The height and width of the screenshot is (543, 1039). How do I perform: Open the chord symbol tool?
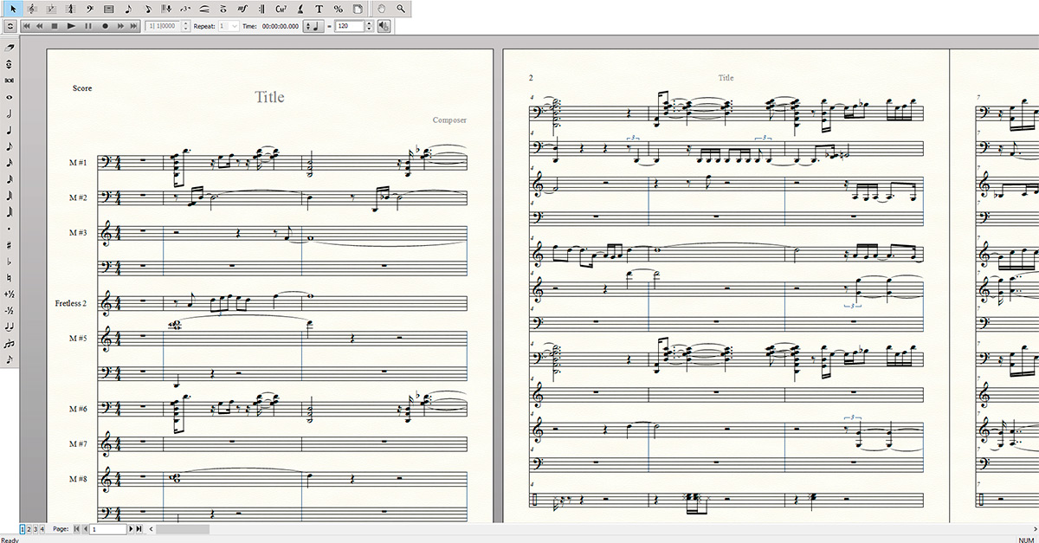tap(281, 9)
